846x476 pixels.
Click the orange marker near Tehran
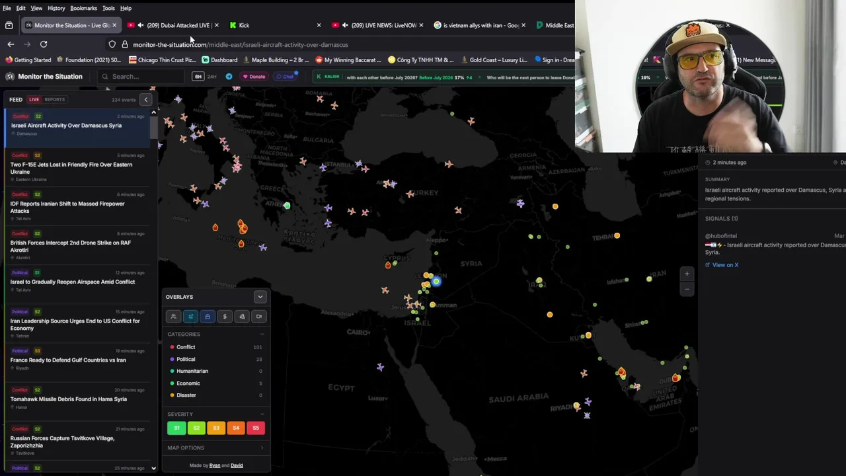click(617, 235)
